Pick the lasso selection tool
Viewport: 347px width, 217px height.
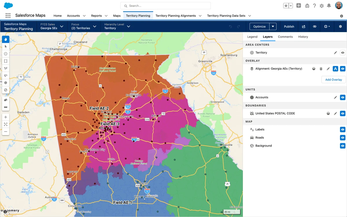click(6, 76)
